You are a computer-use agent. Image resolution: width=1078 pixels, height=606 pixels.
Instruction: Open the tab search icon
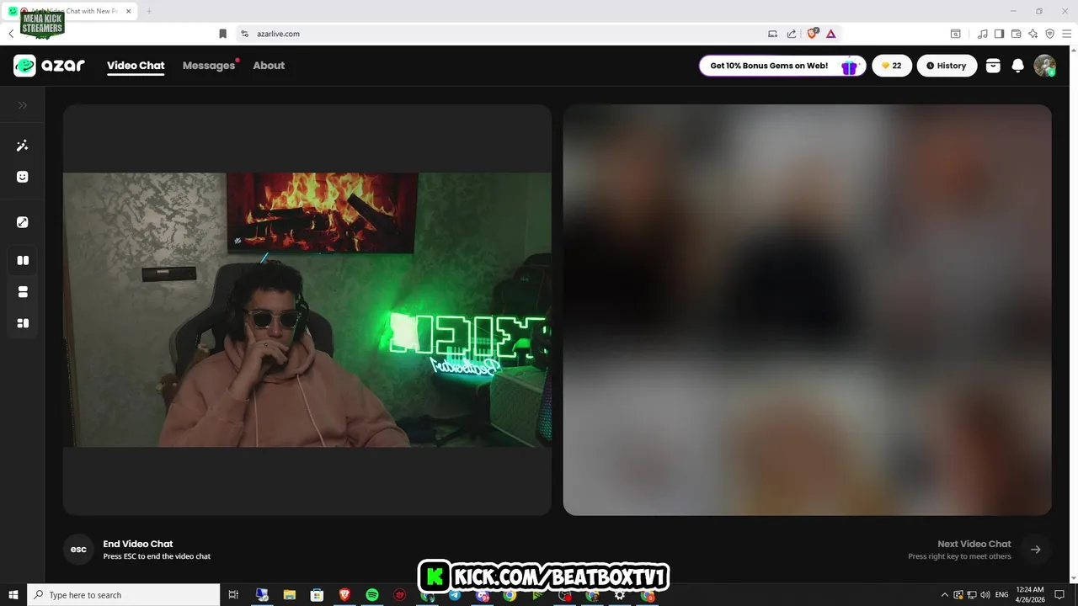coord(956,34)
